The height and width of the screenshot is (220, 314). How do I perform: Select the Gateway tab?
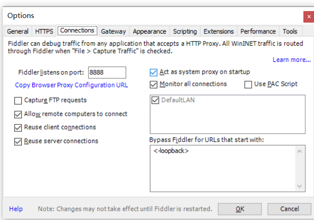click(x=113, y=31)
